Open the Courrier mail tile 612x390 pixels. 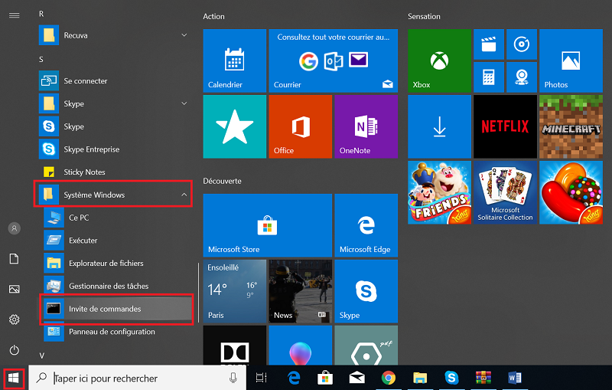334,61
